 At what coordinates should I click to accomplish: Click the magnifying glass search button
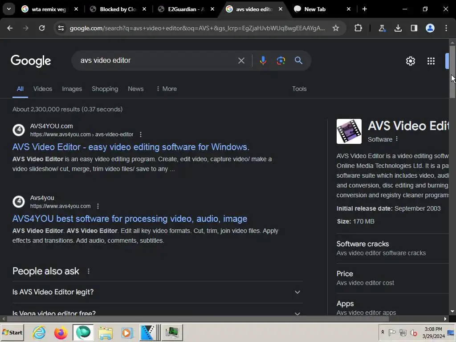point(298,61)
